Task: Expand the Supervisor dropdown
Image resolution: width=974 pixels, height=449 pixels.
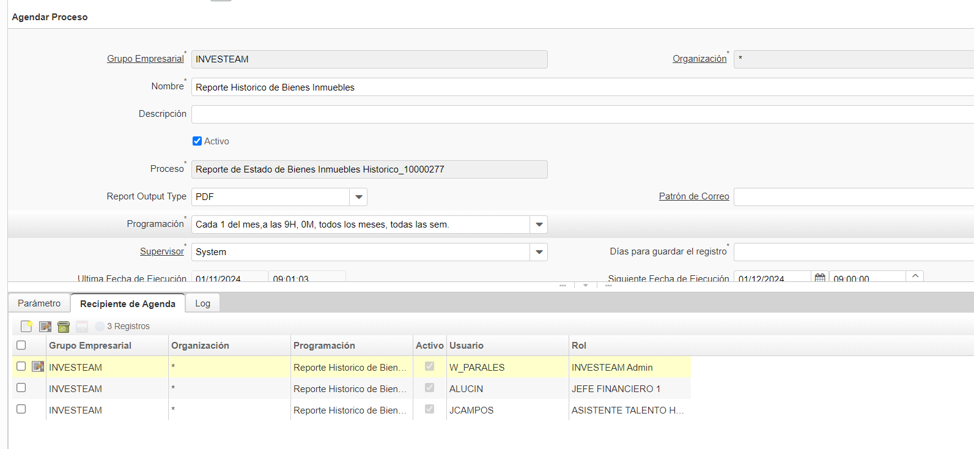Action: (x=539, y=252)
